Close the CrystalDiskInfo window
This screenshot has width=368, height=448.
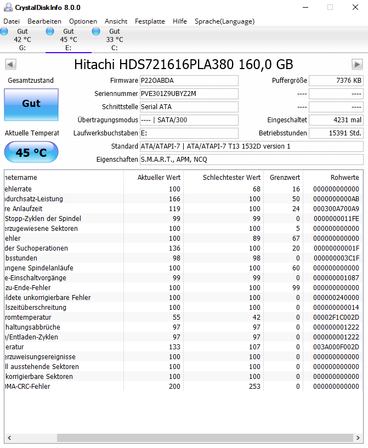[355, 7]
